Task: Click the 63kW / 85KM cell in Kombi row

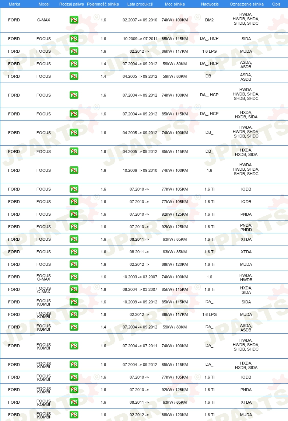Action: 175,402
